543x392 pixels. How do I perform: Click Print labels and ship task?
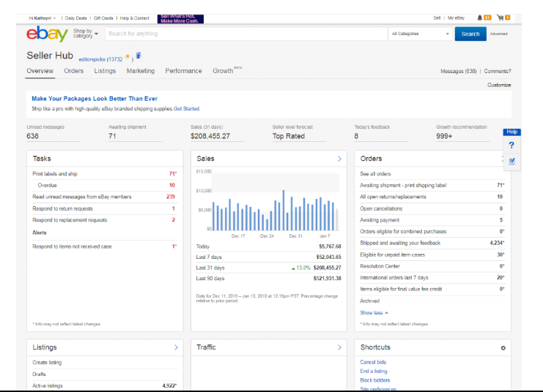pos(105,174)
